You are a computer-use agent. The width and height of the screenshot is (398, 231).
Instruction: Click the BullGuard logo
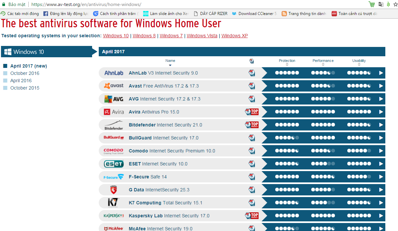(x=114, y=137)
